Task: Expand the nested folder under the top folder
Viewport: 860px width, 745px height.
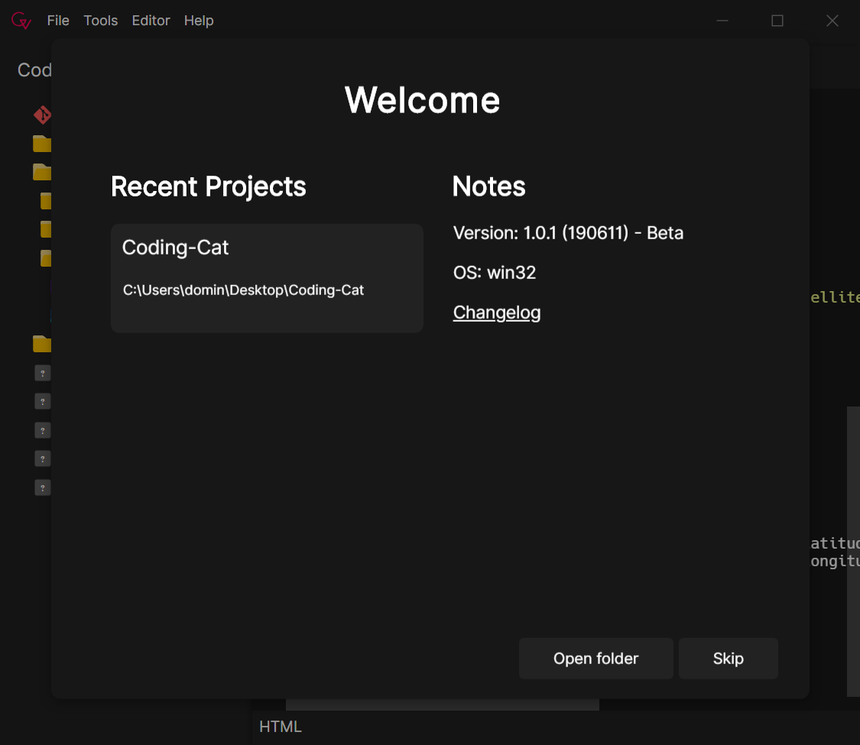Action: 46,200
